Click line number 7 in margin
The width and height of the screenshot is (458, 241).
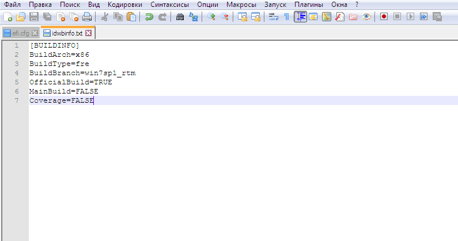17,100
